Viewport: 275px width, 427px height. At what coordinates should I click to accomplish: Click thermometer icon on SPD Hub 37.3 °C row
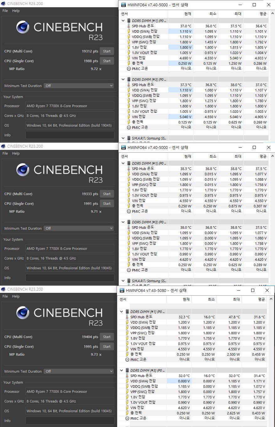click(129, 85)
